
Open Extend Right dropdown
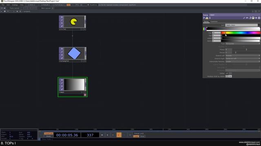(x=243, y=58)
